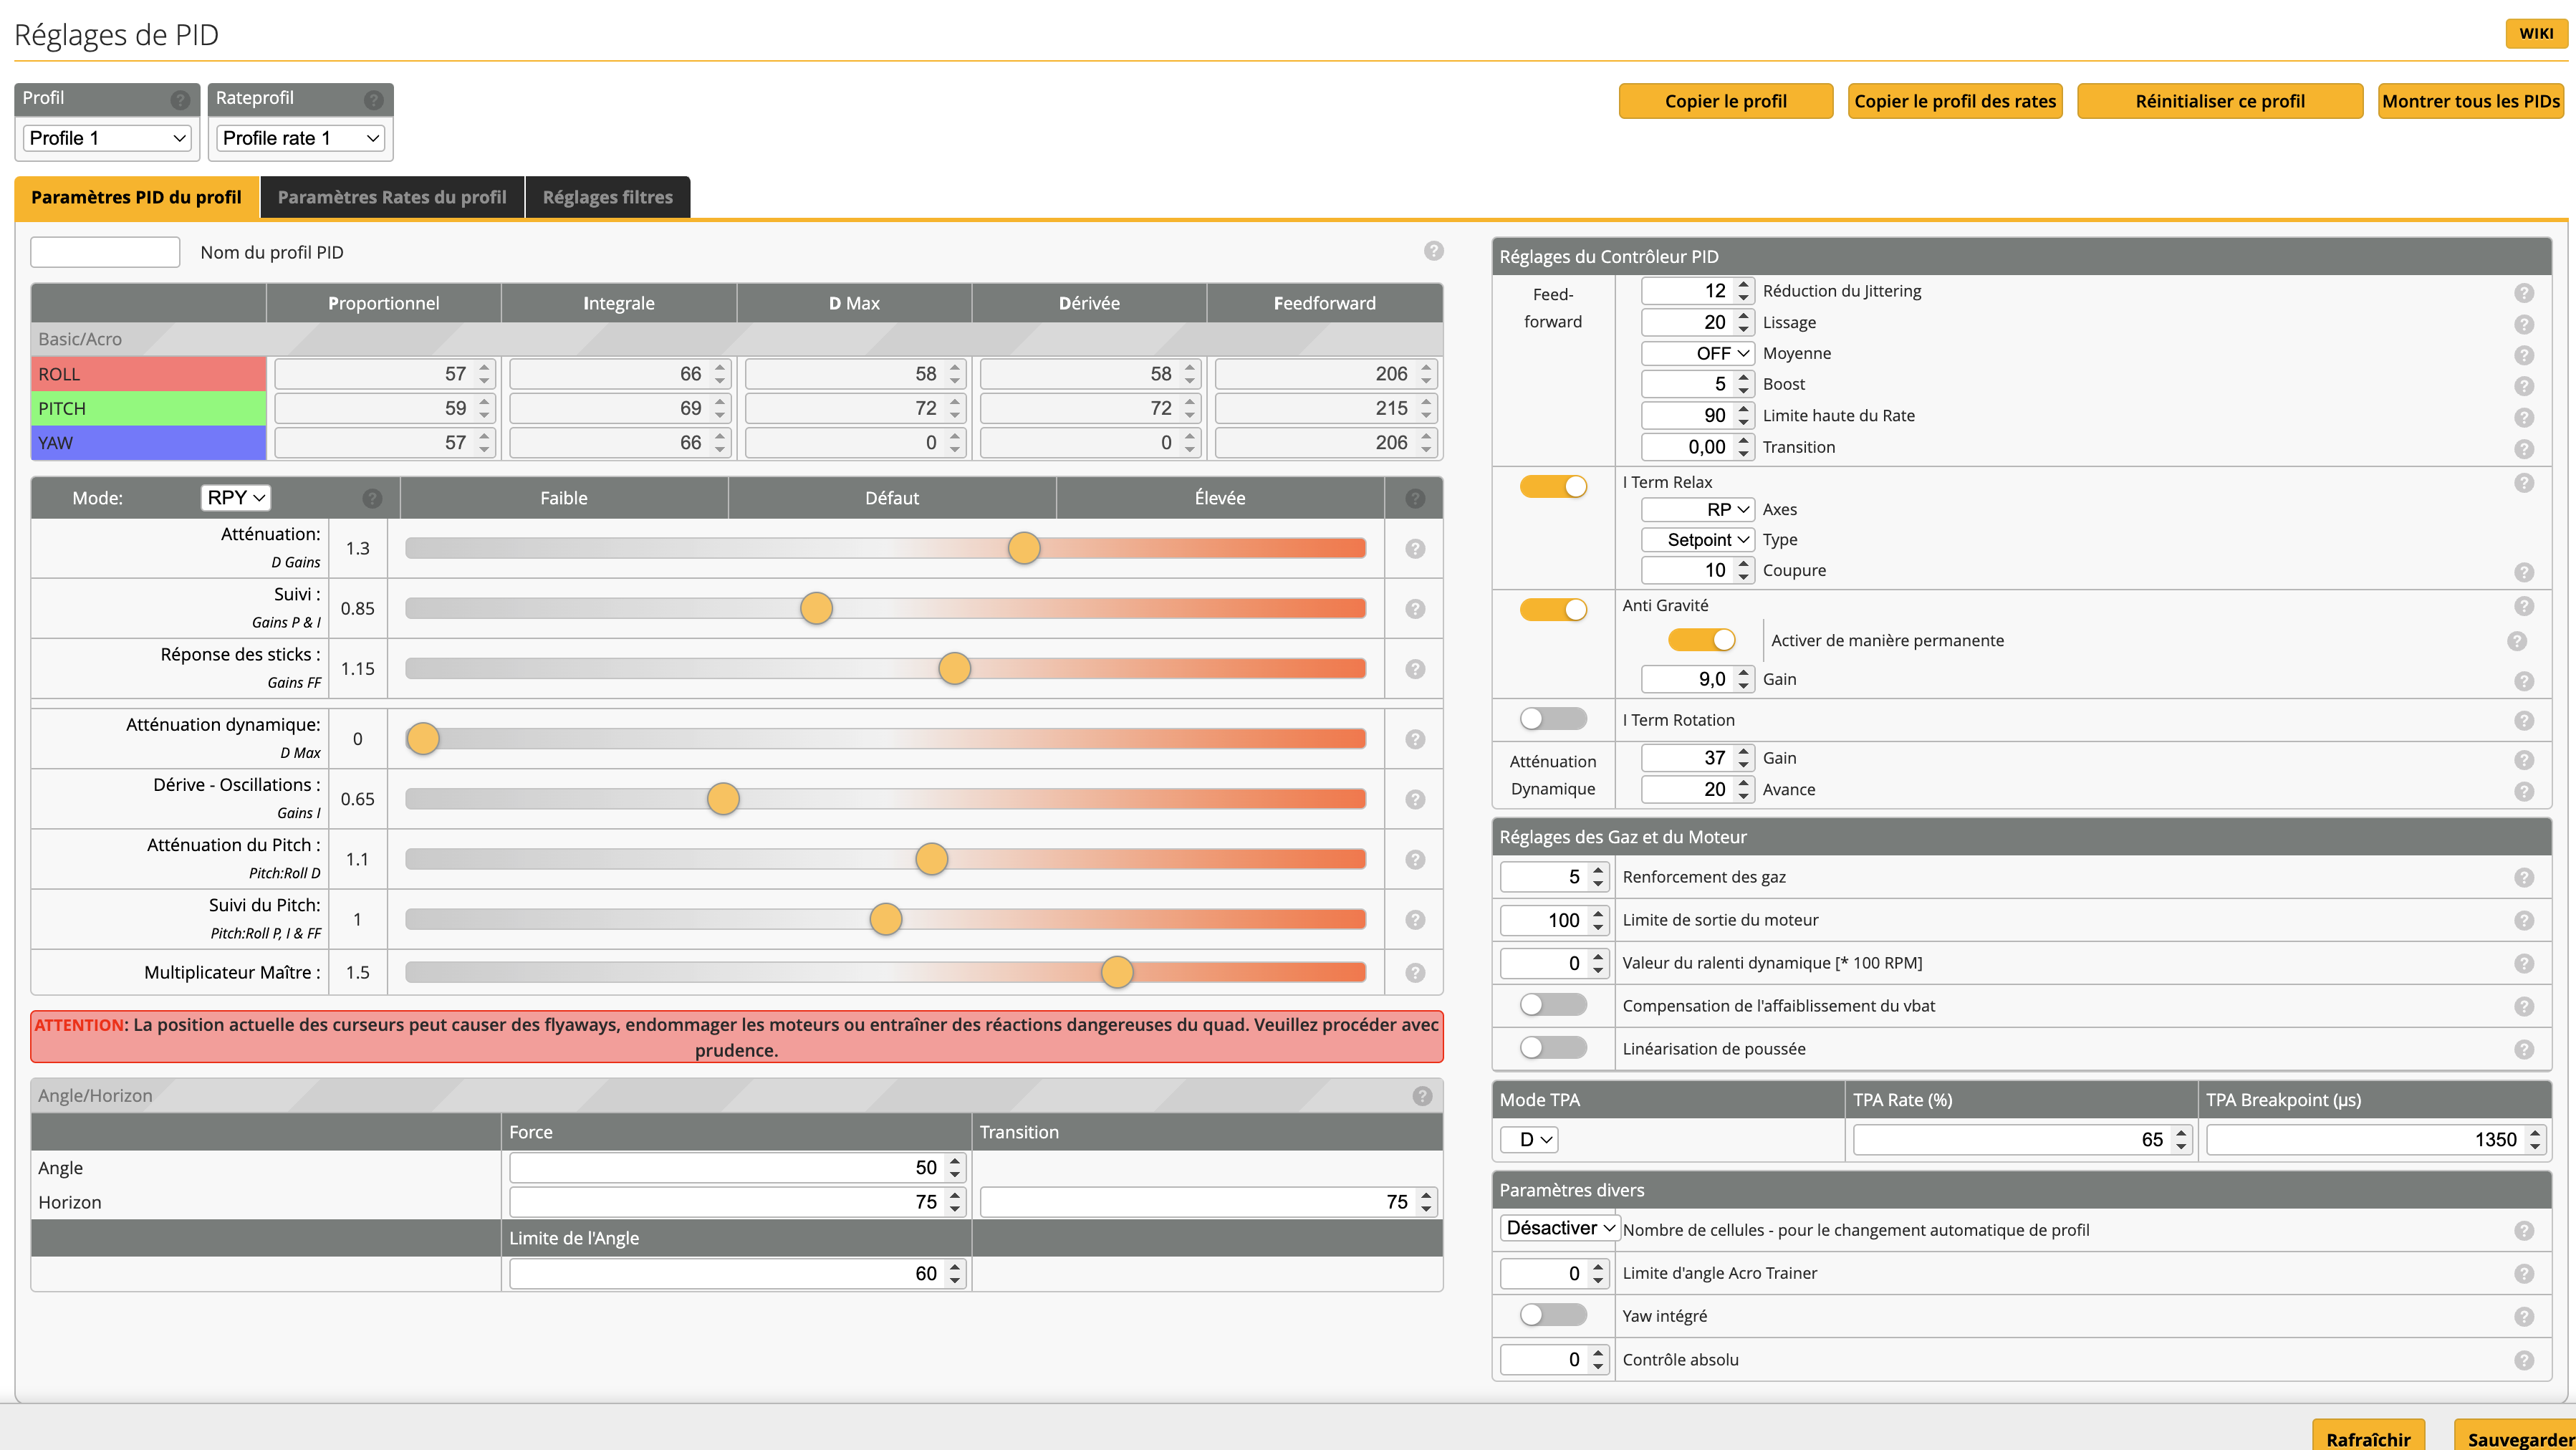Click the Nom du profil PID text field

(105, 252)
